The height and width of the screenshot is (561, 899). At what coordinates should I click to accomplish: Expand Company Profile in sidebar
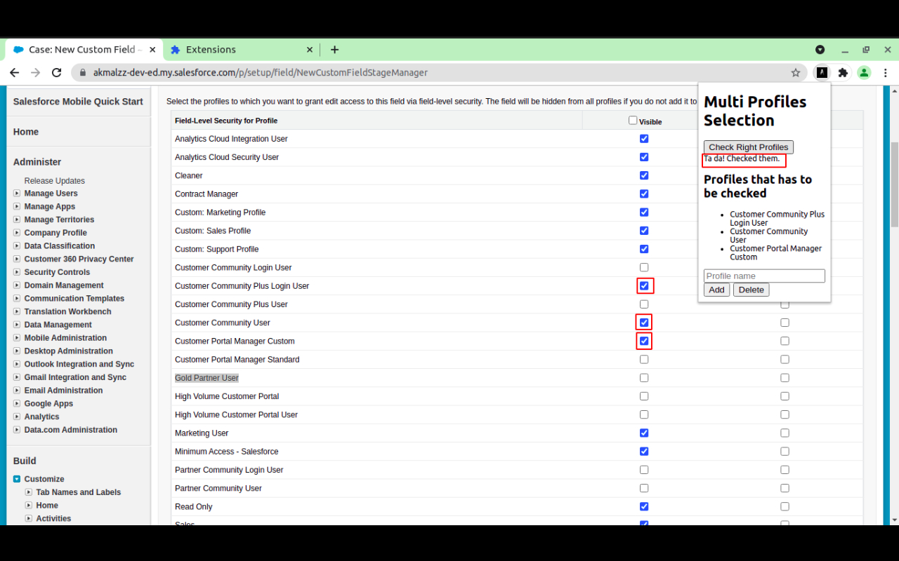click(x=17, y=233)
